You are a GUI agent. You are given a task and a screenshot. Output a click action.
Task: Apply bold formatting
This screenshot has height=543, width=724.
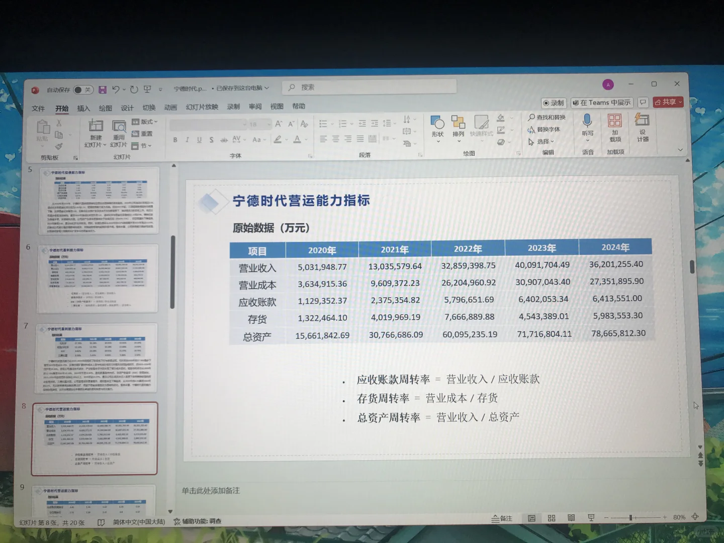pyautogui.click(x=175, y=140)
